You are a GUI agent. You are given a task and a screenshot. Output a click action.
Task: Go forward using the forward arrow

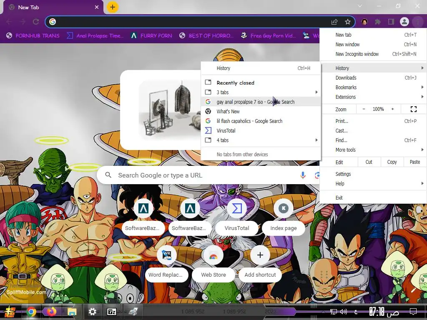[x=23, y=22]
